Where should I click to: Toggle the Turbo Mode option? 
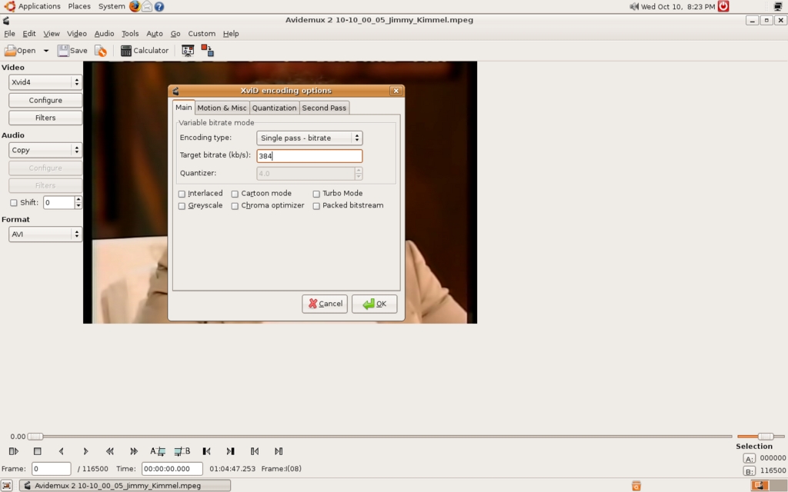[x=316, y=194]
